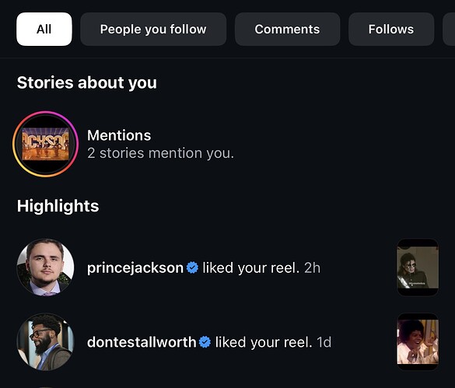Open reel thumbnail liked by princejackson

coord(418,267)
